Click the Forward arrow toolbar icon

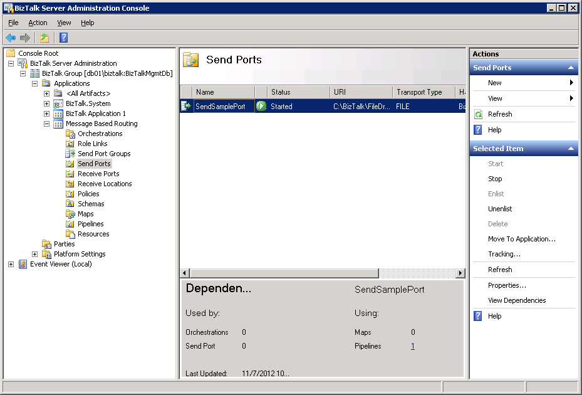pos(25,38)
